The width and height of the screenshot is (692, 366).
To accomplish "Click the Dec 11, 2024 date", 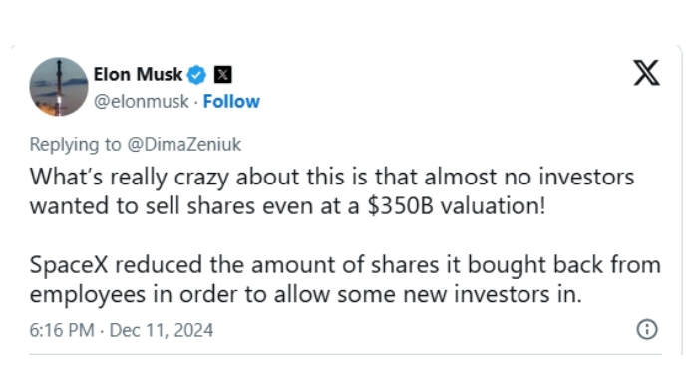I will (162, 330).
